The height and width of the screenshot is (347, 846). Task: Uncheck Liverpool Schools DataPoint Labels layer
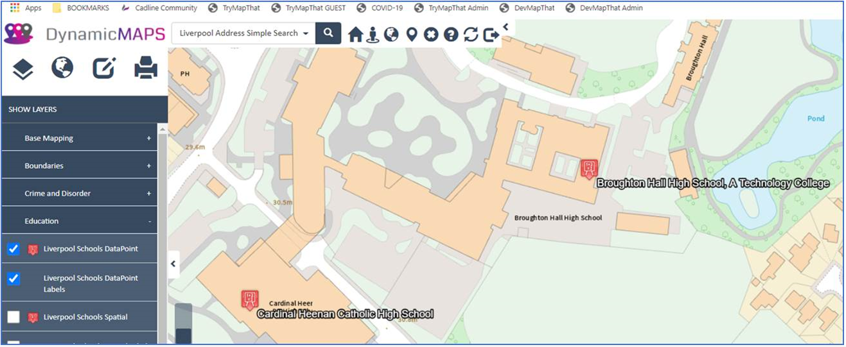13,278
